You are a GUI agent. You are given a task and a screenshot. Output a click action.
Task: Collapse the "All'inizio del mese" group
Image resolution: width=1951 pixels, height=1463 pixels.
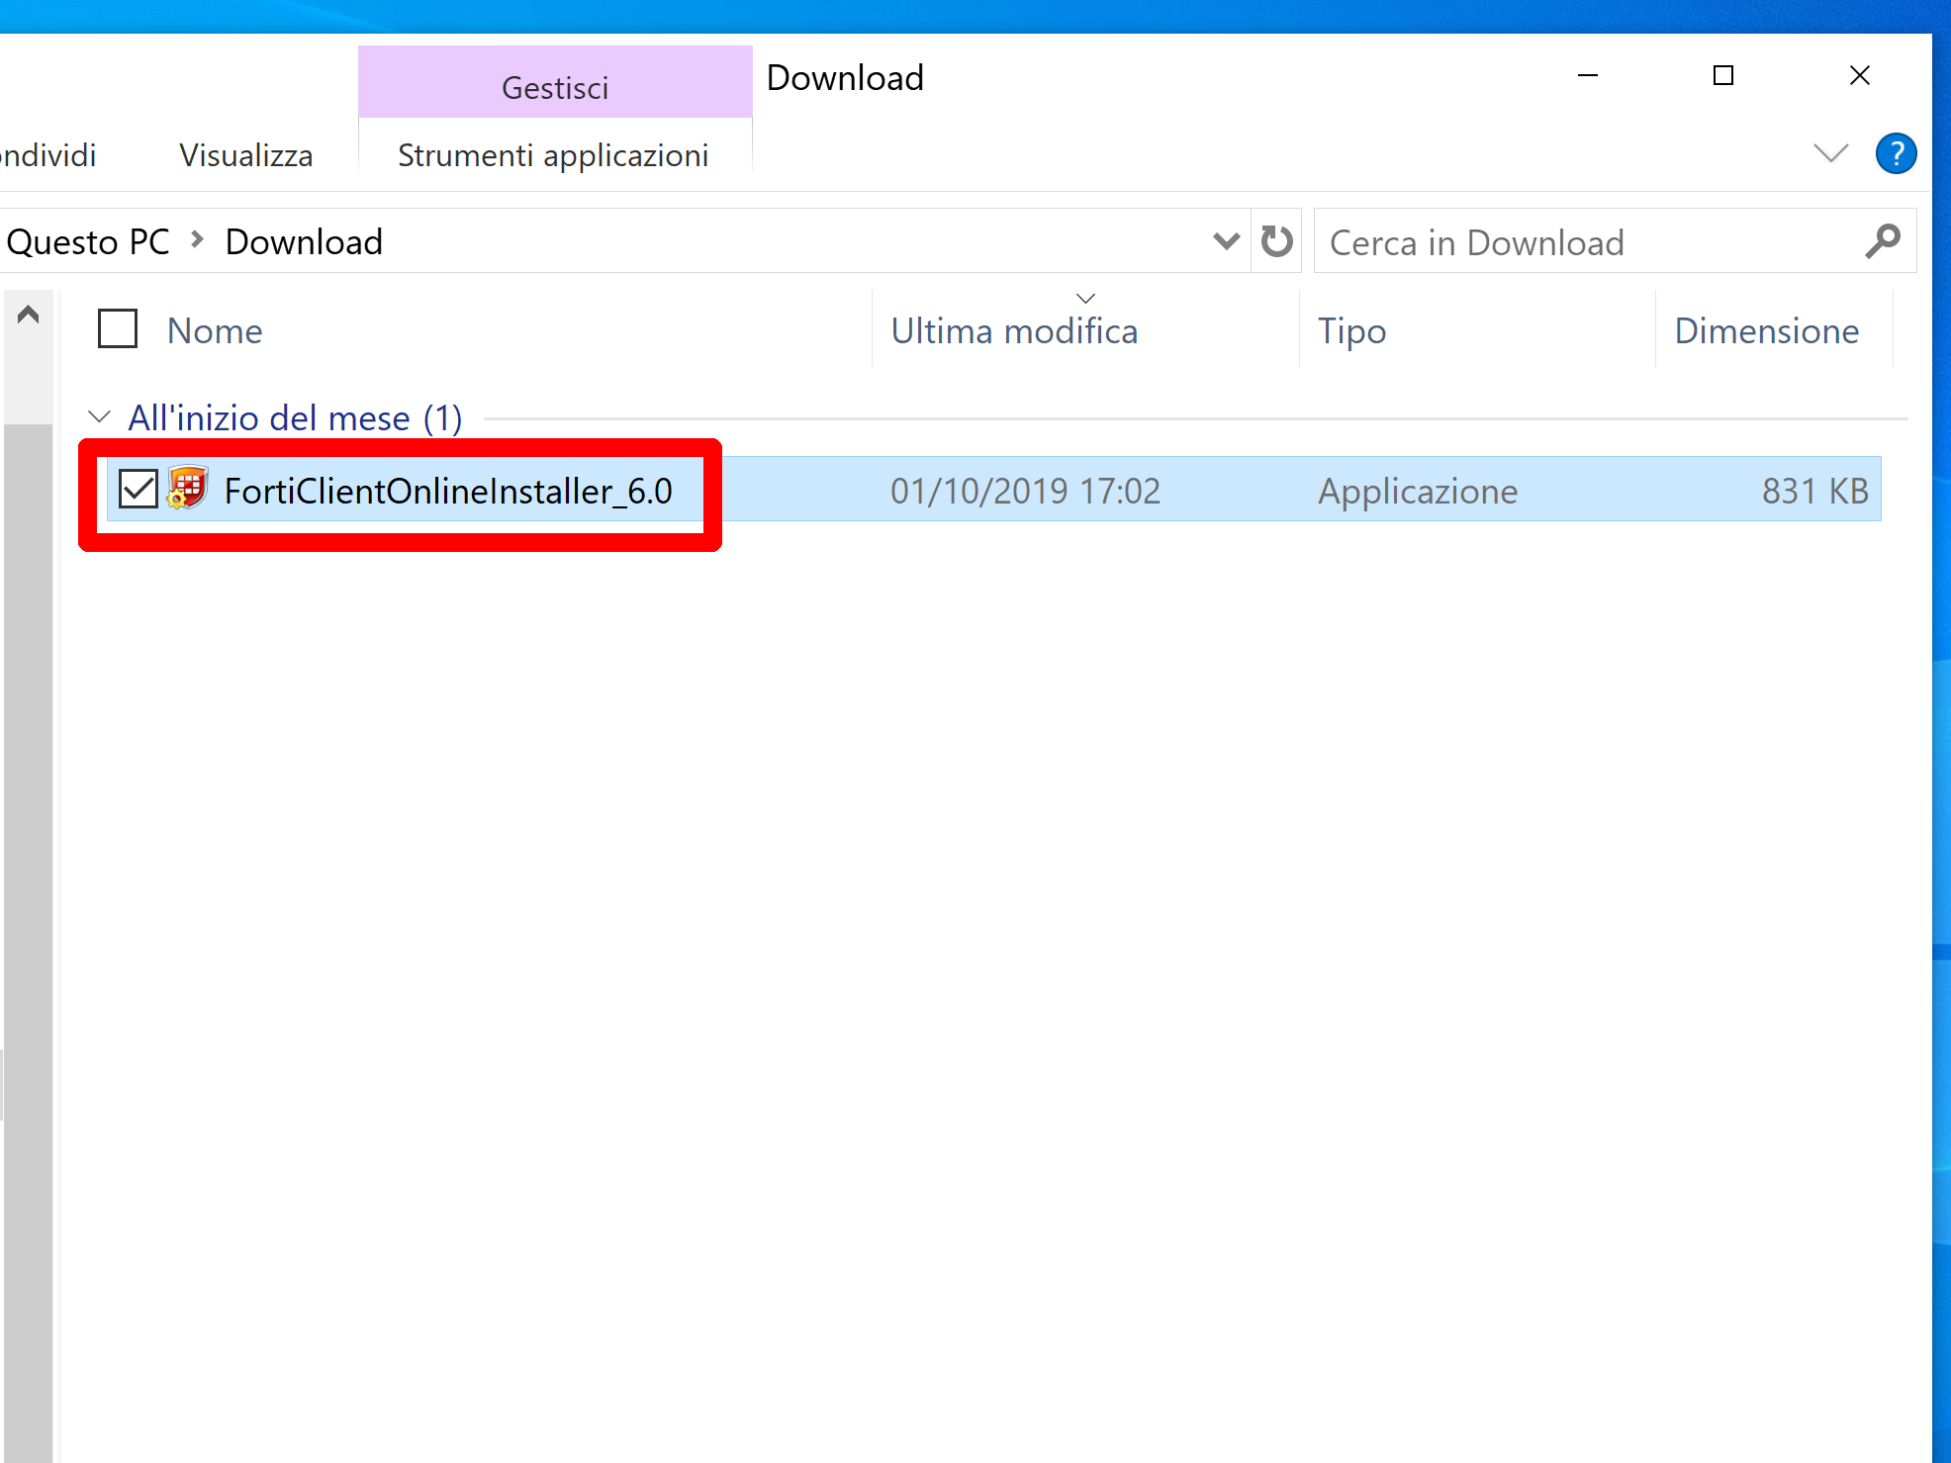click(99, 416)
